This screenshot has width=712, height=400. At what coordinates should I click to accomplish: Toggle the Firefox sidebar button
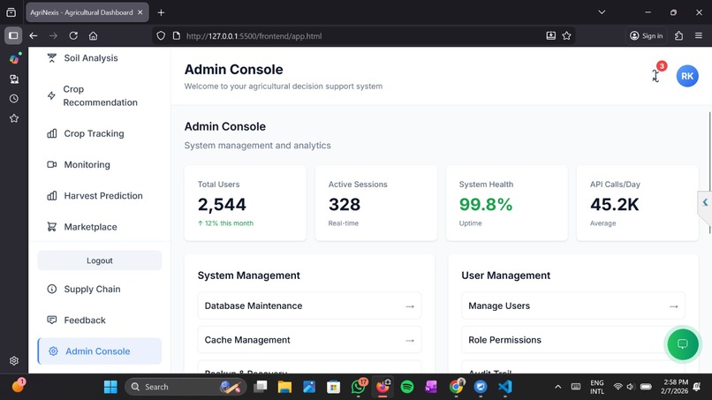click(x=13, y=35)
